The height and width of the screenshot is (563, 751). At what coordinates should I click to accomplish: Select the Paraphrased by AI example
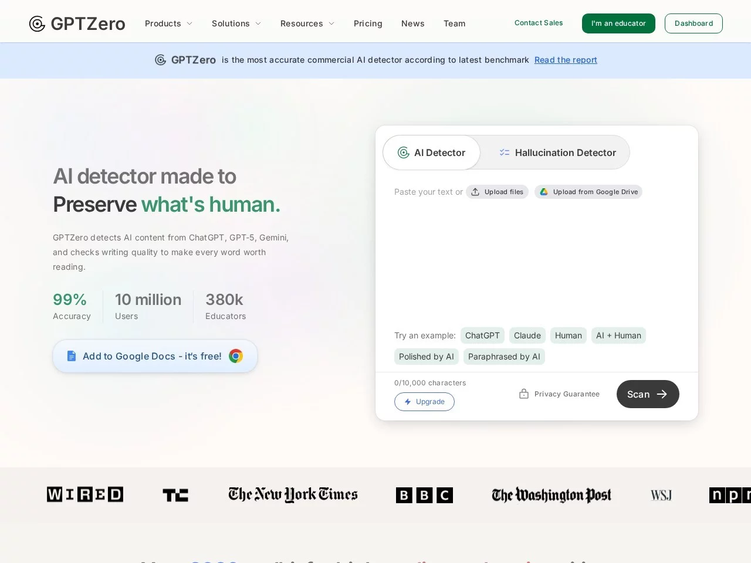[504, 357]
